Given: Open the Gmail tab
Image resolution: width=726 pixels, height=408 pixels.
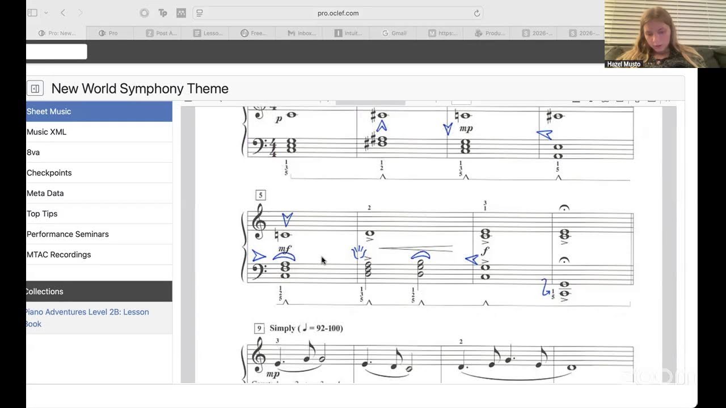Looking at the screenshot, I should [x=394, y=33].
